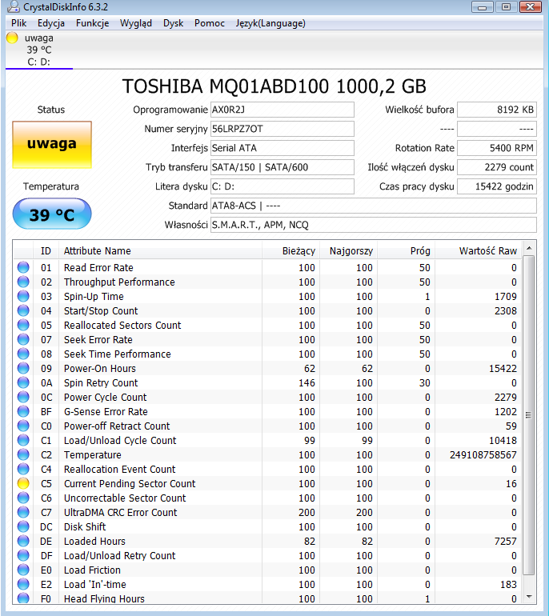Click blue icon for Seek Time Performance

23,354
